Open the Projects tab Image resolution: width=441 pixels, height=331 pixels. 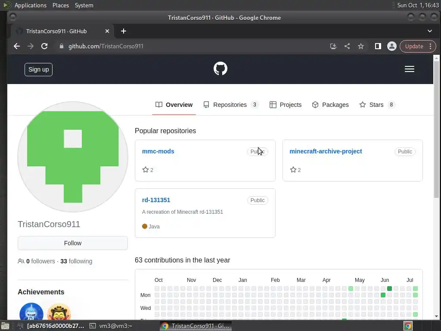pos(286,105)
